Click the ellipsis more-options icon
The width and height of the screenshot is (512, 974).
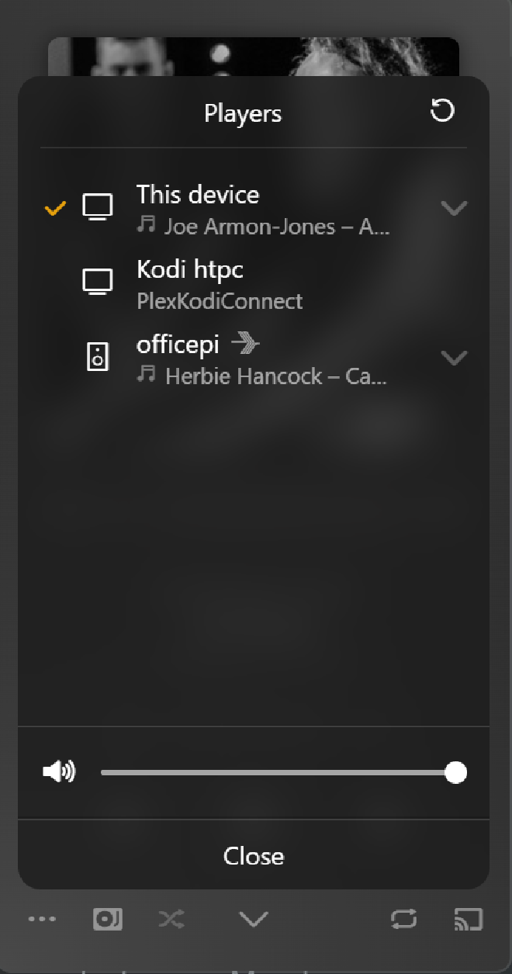point(42,919)
